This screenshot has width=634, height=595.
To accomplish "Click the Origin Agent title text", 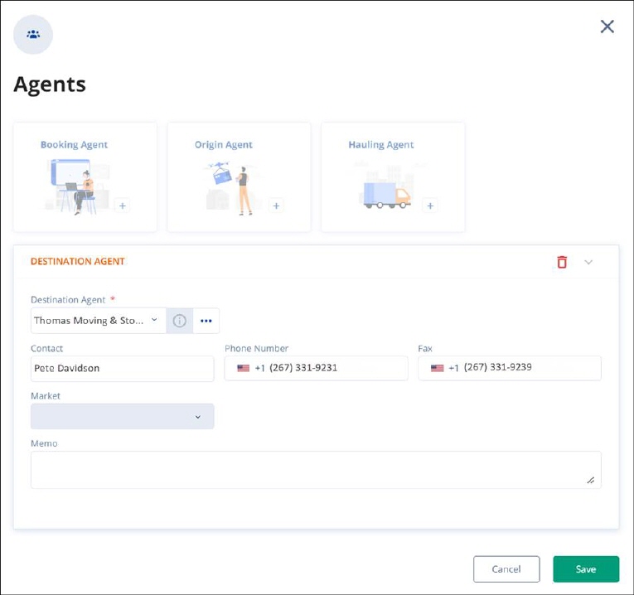I will coord(224,145).
